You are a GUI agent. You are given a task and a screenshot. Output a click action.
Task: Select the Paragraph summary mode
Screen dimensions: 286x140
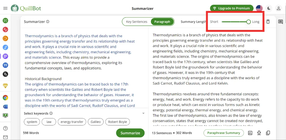click(162, 22)
